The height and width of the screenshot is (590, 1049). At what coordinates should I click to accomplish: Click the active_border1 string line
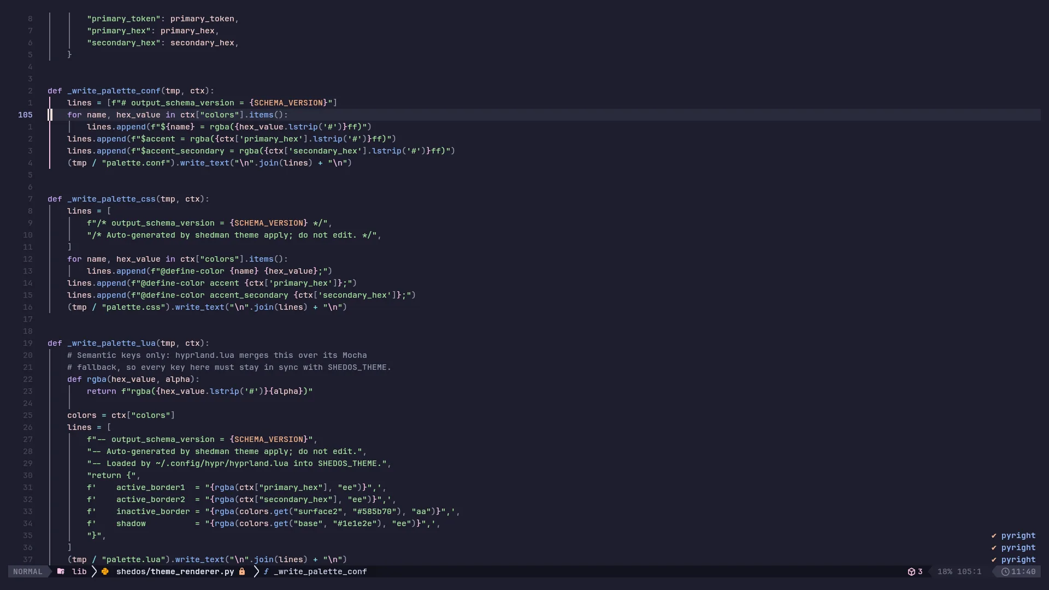pyautogui.click(x=237, y=487)
